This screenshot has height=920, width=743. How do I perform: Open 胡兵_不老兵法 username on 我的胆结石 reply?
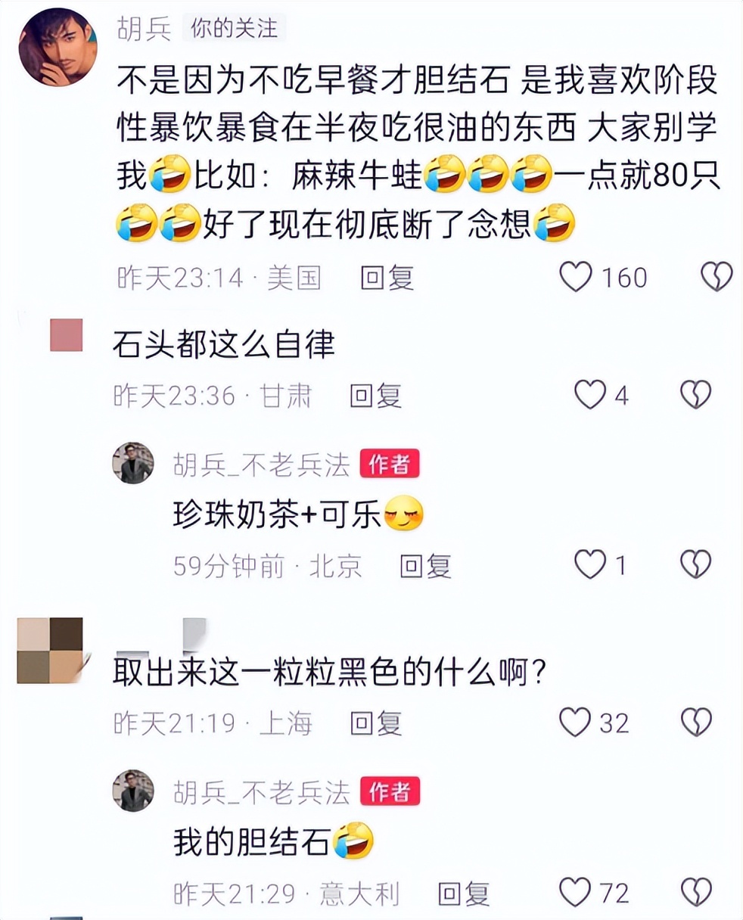[x=261, y=791]
